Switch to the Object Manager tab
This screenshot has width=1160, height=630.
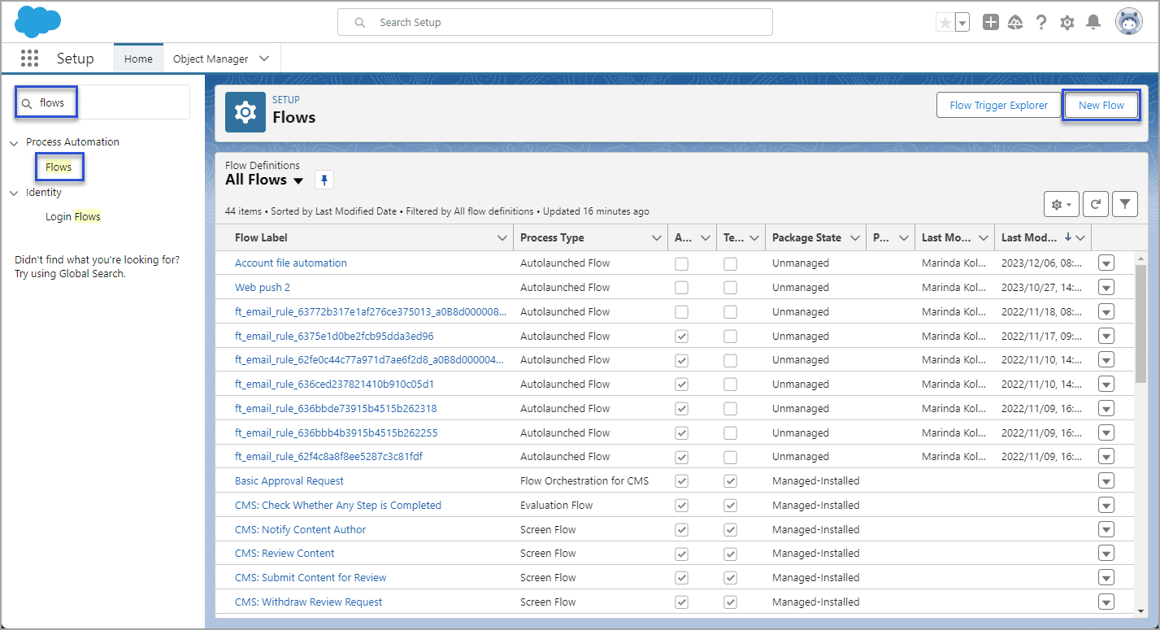coord(211,59)
